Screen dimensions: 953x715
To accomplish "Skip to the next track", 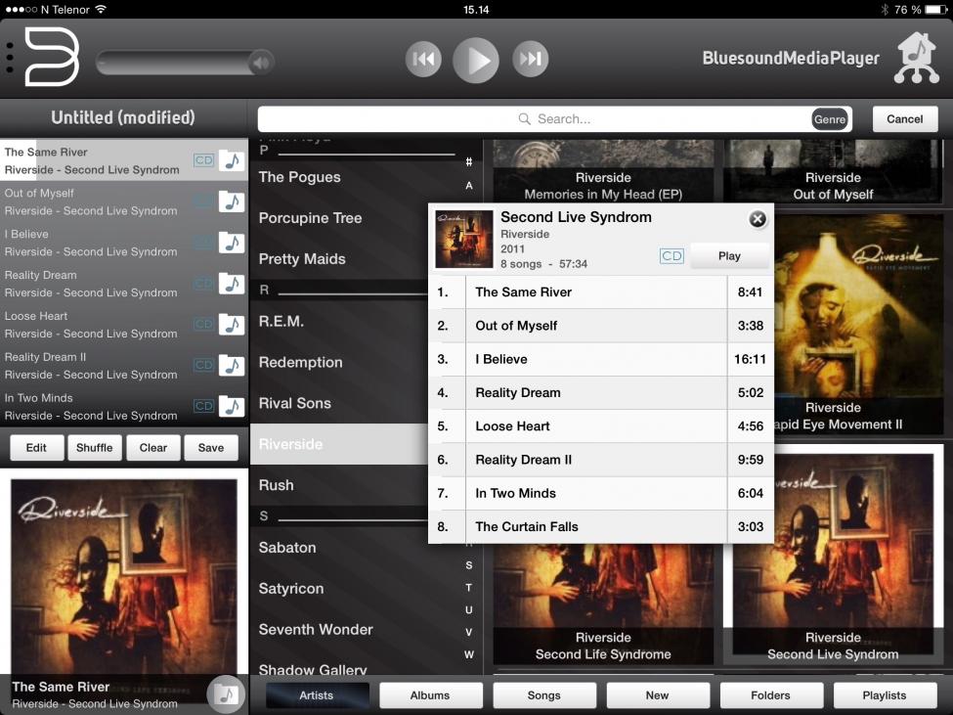I will [x=531, y=59].
